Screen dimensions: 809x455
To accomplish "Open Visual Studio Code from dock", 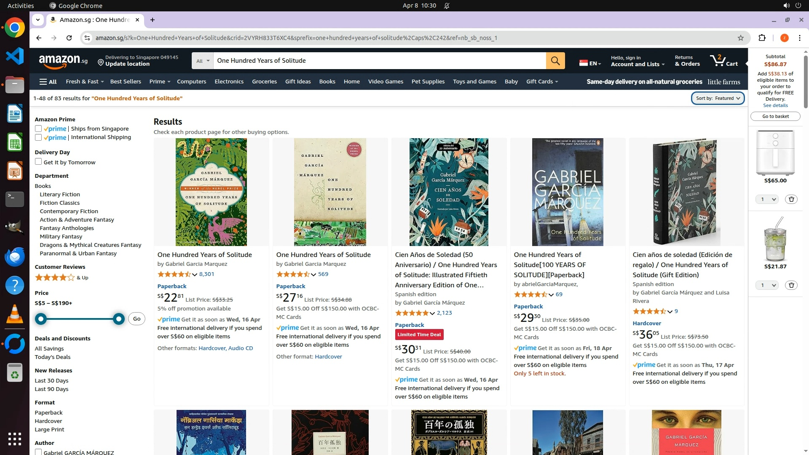I will (x=15, y=56).
